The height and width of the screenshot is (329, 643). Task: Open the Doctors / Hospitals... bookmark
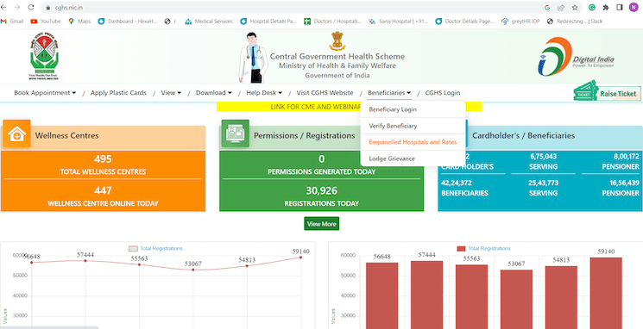[333, 22]
